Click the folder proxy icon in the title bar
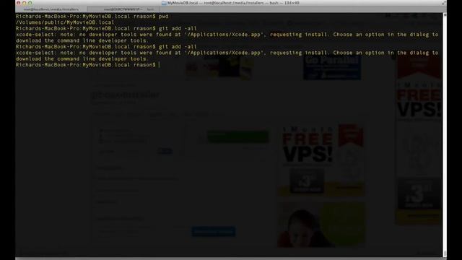The image size is (462, 260). click(x=164, y=3)
